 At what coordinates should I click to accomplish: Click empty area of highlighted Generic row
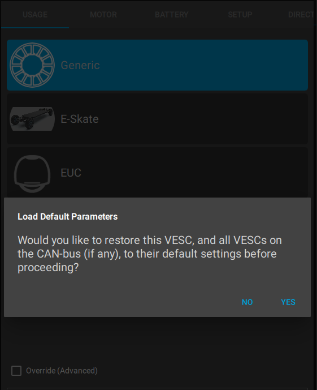coord(203,65)
